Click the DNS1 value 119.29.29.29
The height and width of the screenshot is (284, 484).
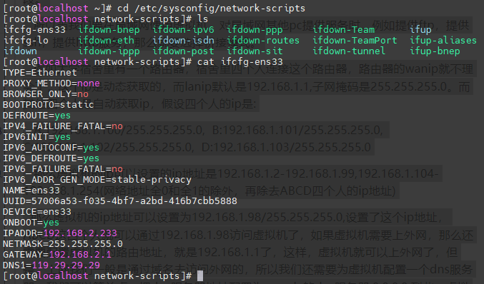[x=66, y=265]
